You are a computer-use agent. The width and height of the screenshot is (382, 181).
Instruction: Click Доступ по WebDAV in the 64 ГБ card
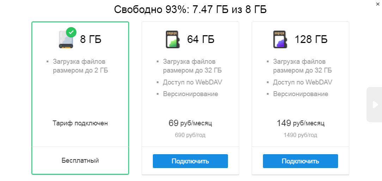(192, 82)
